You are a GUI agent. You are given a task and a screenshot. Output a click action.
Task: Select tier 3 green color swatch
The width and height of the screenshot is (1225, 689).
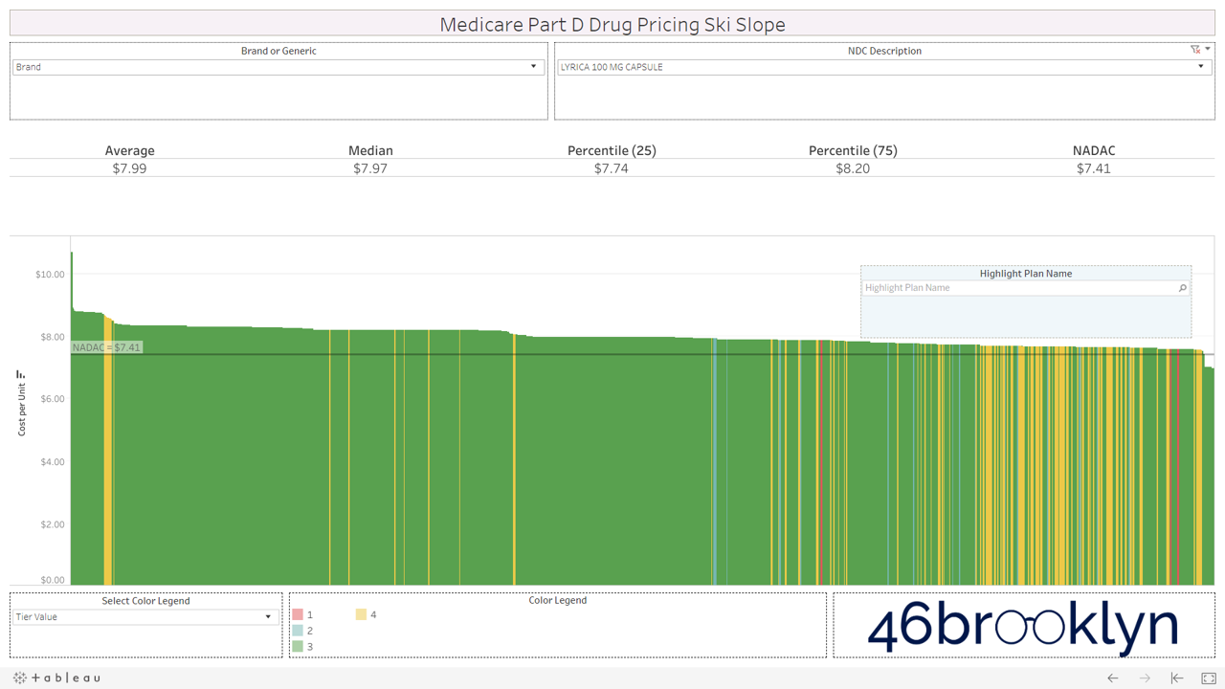(298, 647)
